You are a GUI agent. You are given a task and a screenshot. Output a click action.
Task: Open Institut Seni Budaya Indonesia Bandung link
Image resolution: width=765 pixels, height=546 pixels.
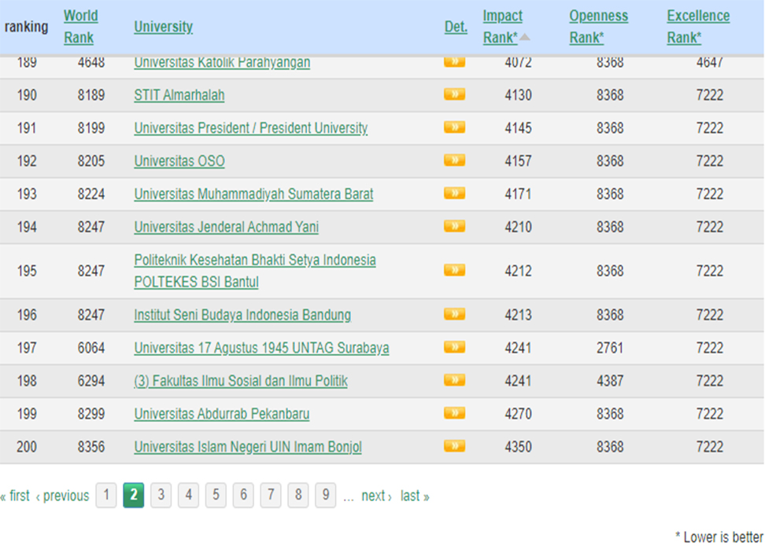tap(242, 315)
